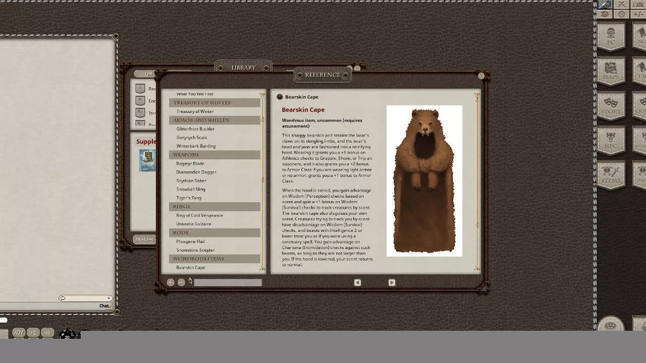
Task: Open Winterbark Barding entry
Action: click(196, 146)
